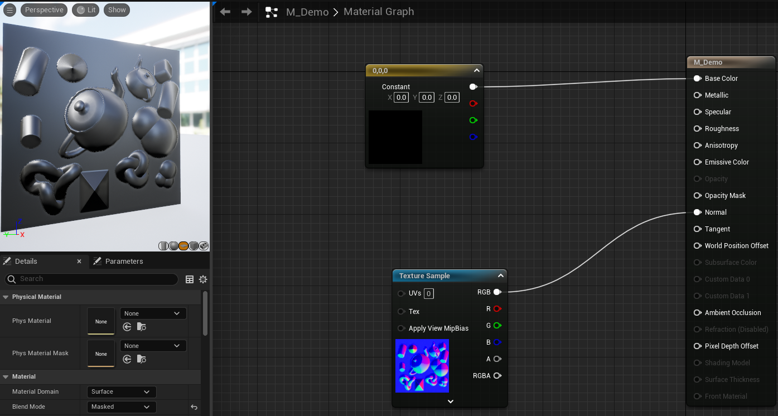Click the Roughness input pin on M_Demo
The width and height of the screenshot is (778, 416).
tap(697, 129)
